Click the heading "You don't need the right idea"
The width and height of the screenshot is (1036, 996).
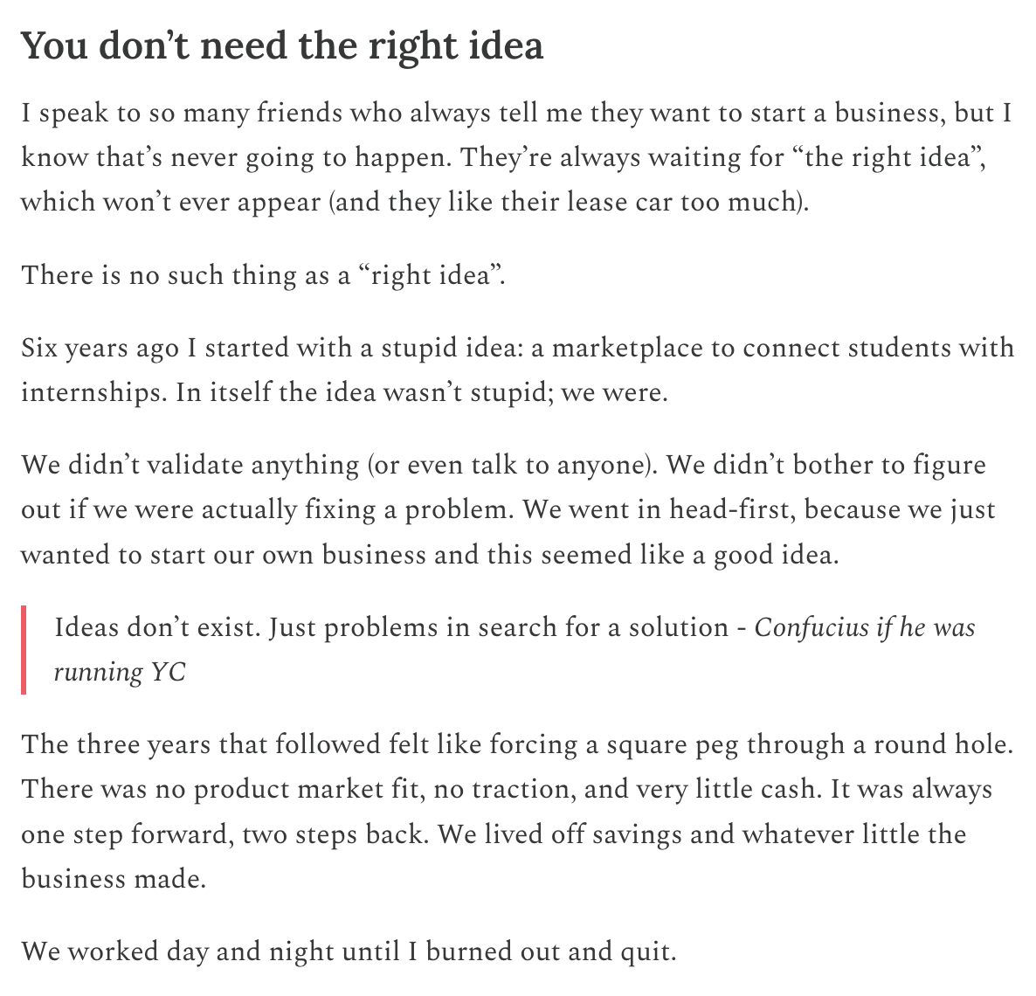(282, 46)
